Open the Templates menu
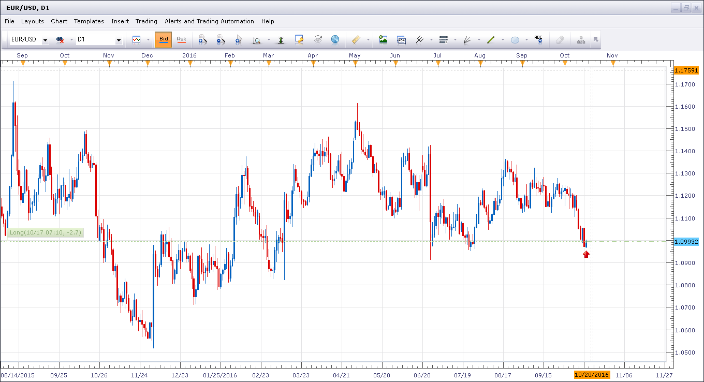 [89, 21]
